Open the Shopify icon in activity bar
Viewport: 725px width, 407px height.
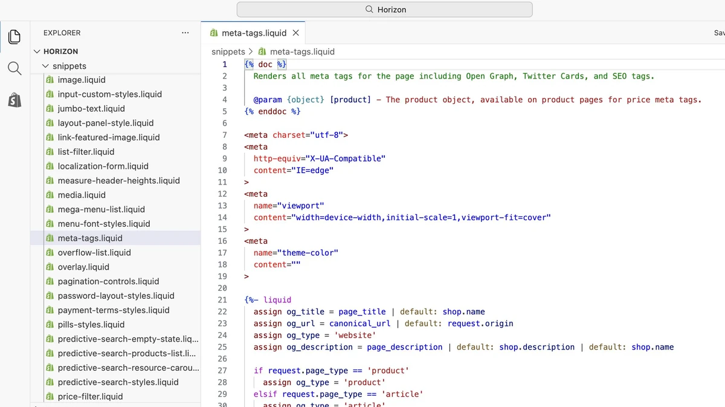point(14,100)
